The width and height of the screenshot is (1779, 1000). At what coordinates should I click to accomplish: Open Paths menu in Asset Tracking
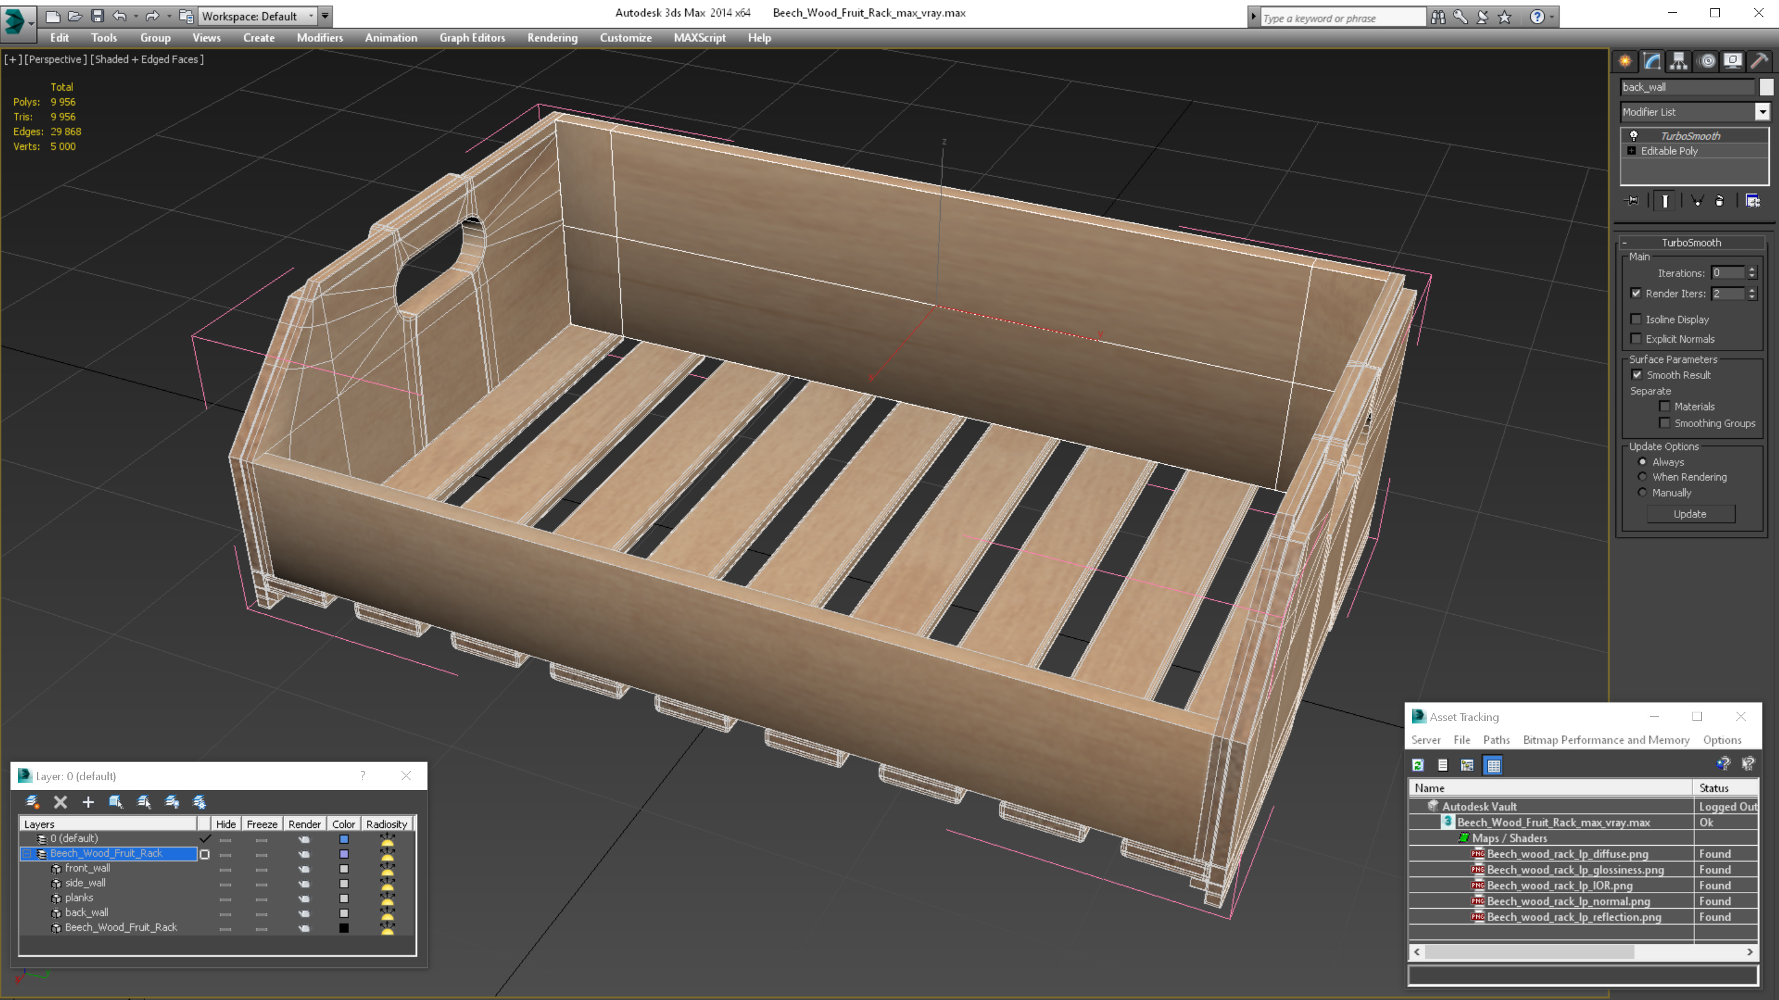pos(1497,740)
